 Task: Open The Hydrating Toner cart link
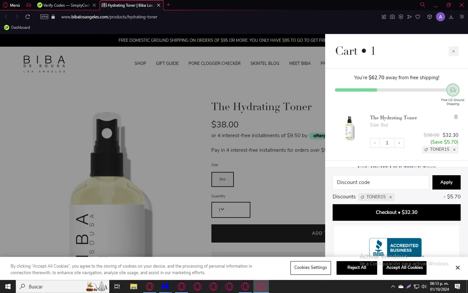[393, 118]
